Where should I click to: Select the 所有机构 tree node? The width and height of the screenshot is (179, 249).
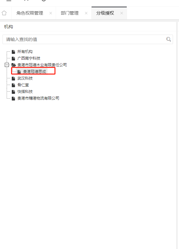25,52
